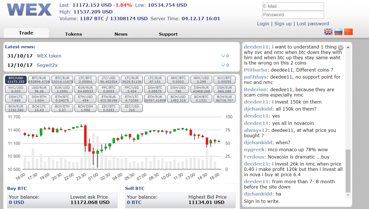Select the DSH/EUR pair

[x=225, y=89]
